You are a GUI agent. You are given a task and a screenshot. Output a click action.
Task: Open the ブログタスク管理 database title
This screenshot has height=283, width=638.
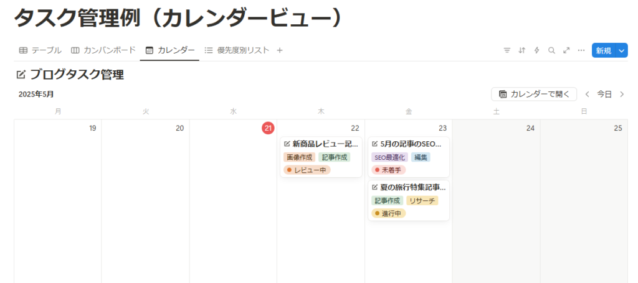[77, 75]
